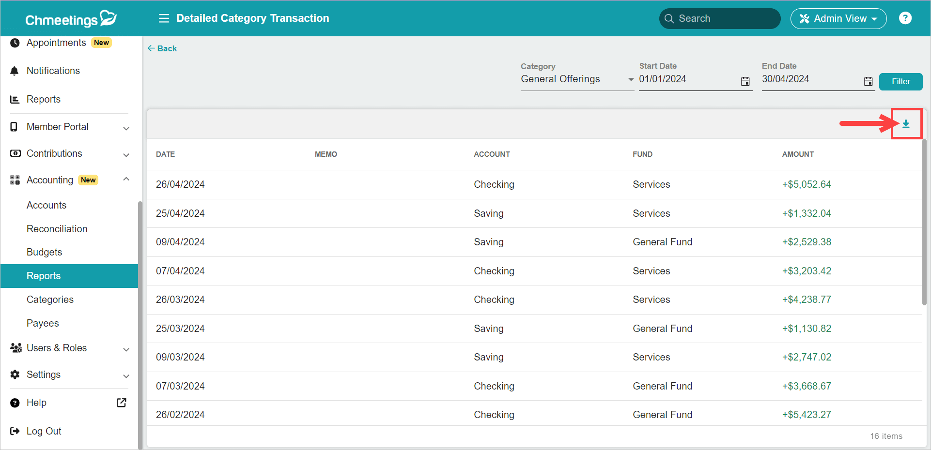Click the Chmeetings logo
The width and height of the screenshot is (931, 450).
point(71,19)
